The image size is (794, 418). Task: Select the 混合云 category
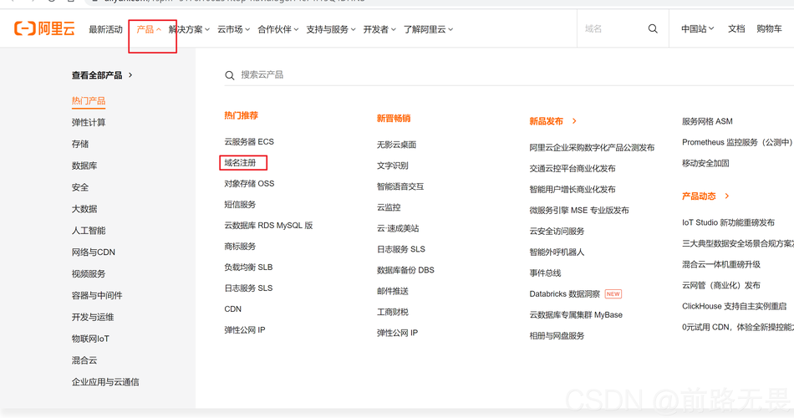(x=84, y=360)
